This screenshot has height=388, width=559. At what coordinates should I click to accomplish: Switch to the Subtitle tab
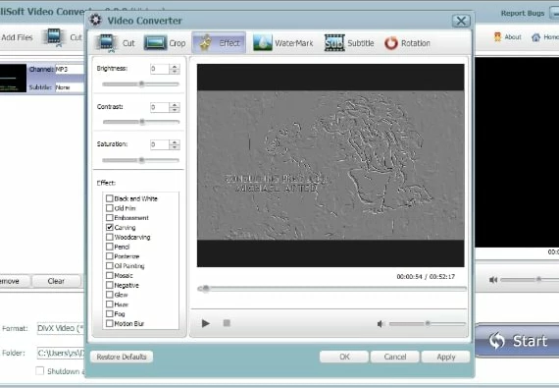click(349, 43)
